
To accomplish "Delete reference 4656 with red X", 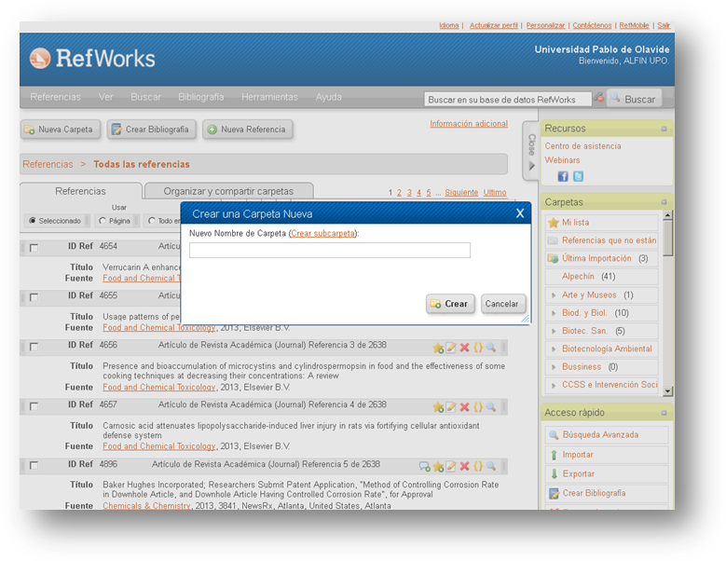I will 464,348.
